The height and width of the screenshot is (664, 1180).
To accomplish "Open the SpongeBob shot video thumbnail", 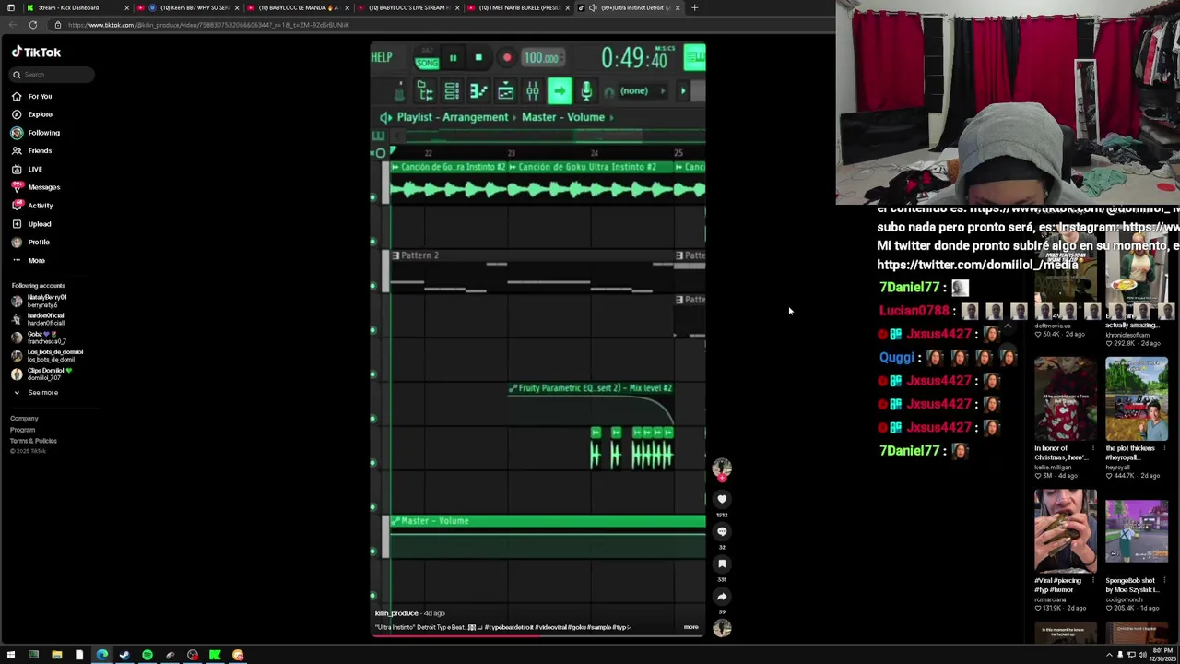I will tap(1137, 531).
